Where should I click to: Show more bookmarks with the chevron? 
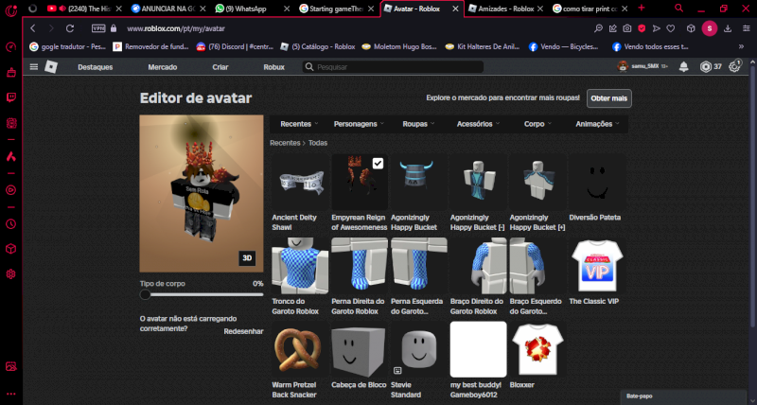pos(741,46)
